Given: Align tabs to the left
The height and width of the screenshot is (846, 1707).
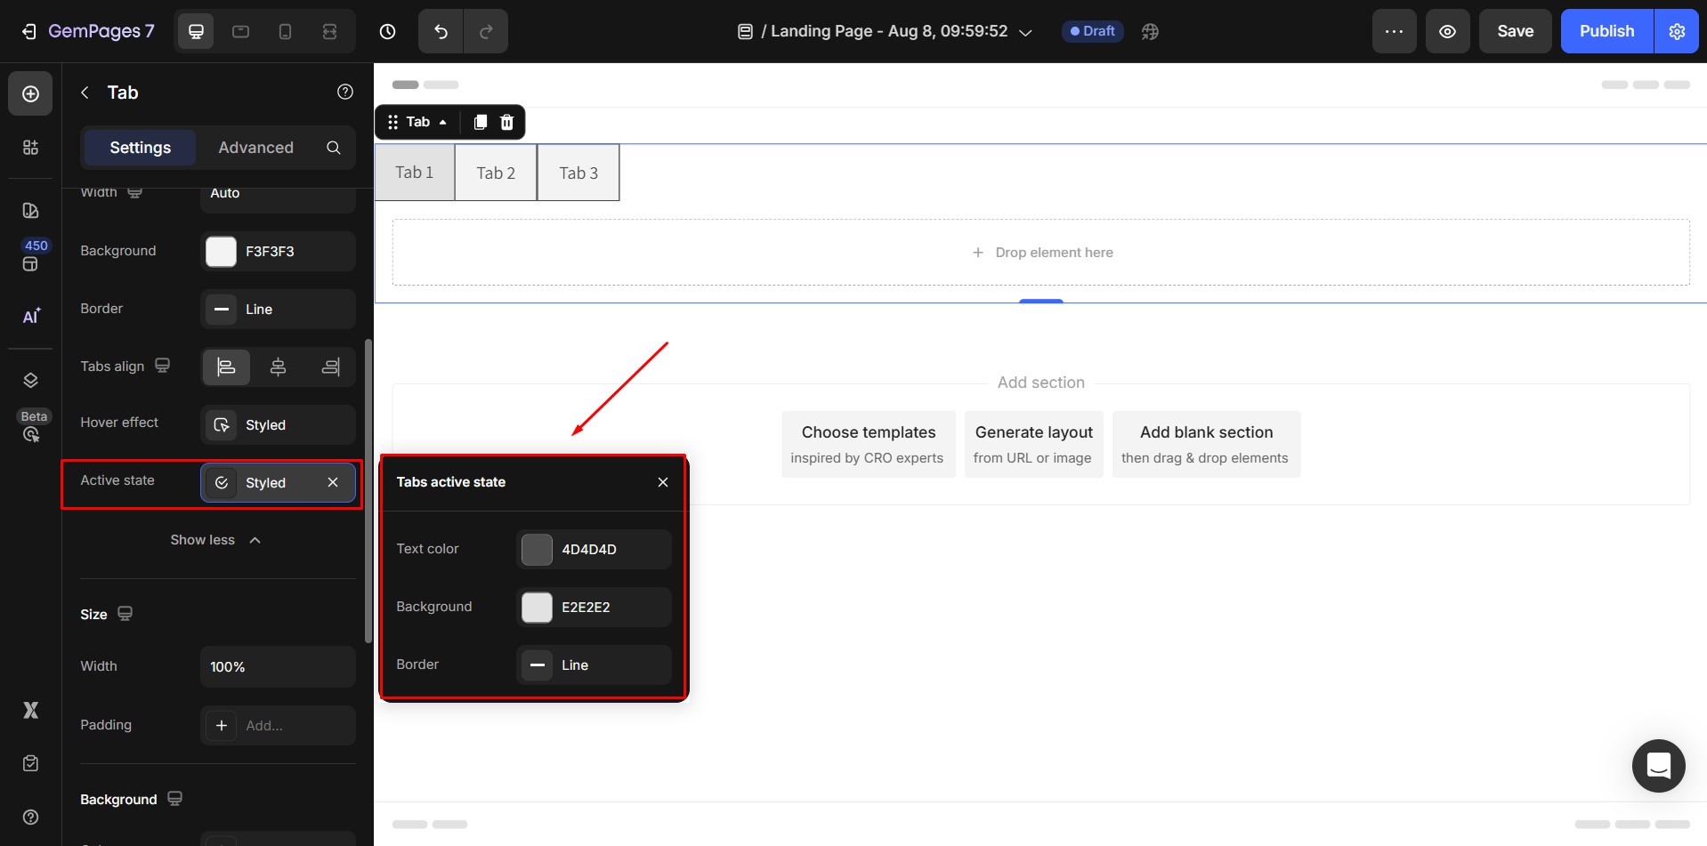Looking at the screenshot, I should click(226, 367).
